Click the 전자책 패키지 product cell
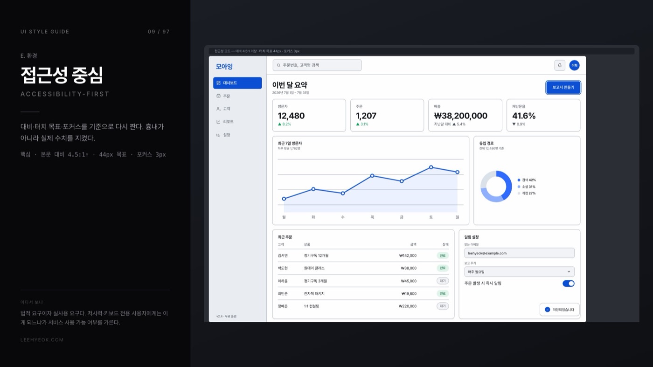 click(314, 294)
